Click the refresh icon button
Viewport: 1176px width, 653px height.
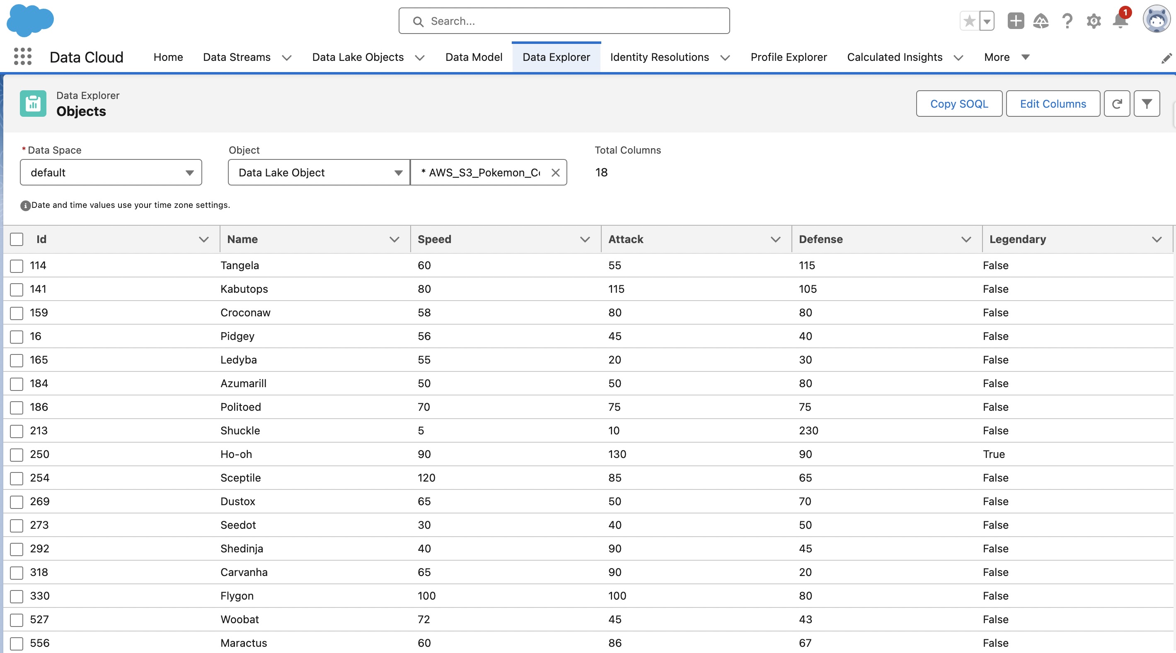(1117, 104)
